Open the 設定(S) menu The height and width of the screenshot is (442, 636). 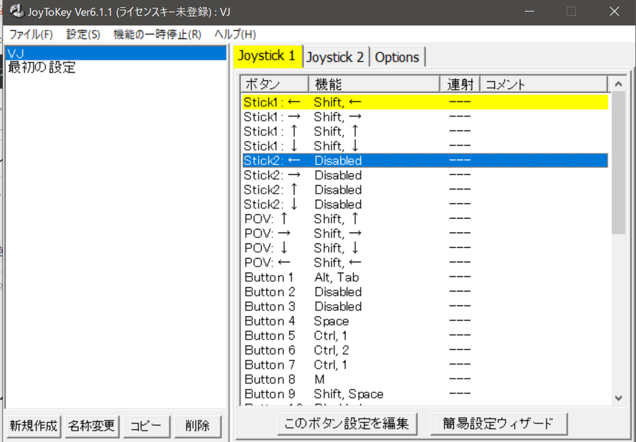(83, 34)
